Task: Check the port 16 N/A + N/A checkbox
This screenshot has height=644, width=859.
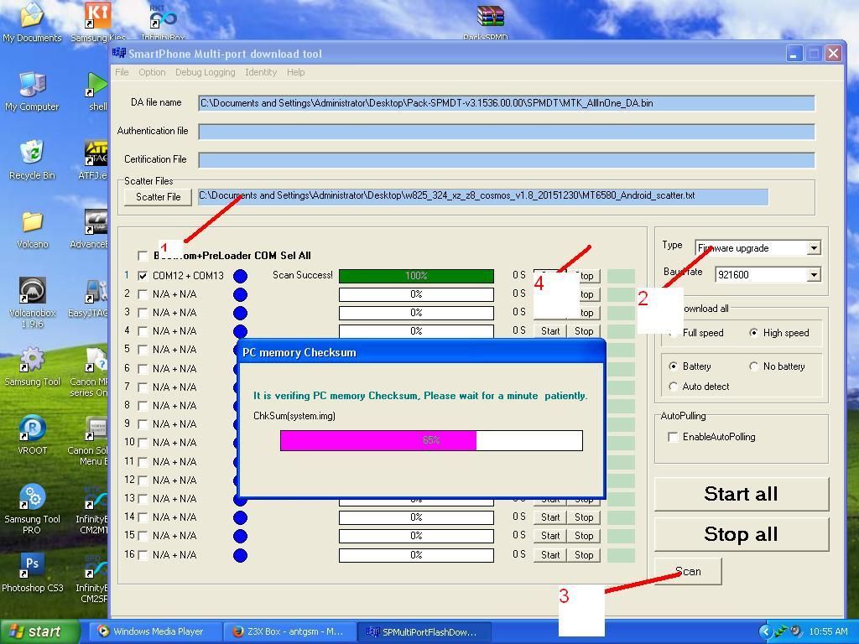Action: (143, 555)
